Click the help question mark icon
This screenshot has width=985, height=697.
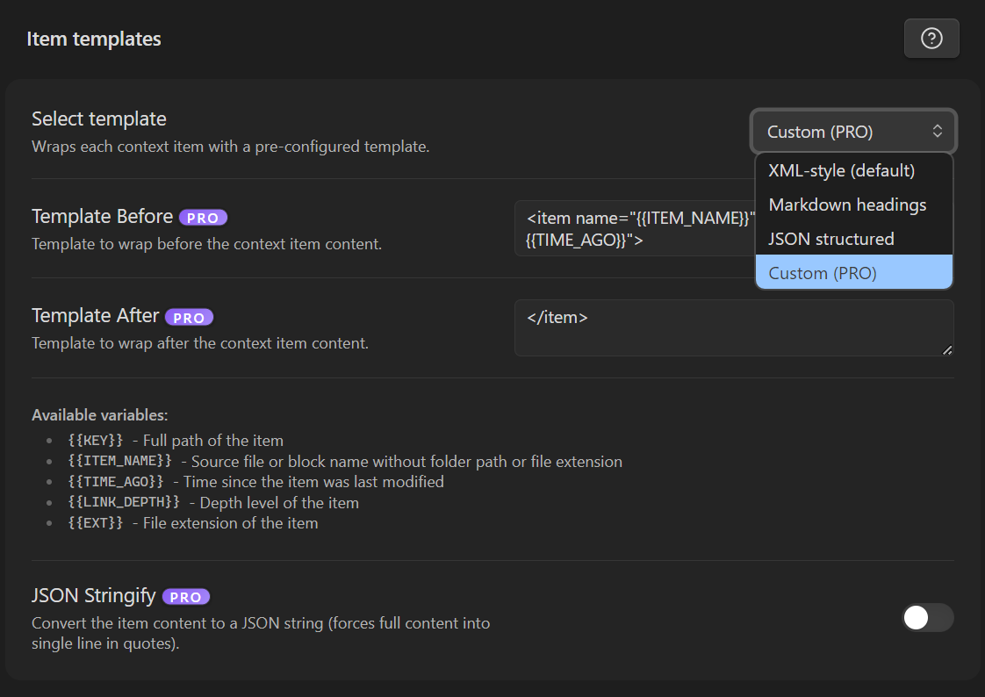click(x=931, y=39)
